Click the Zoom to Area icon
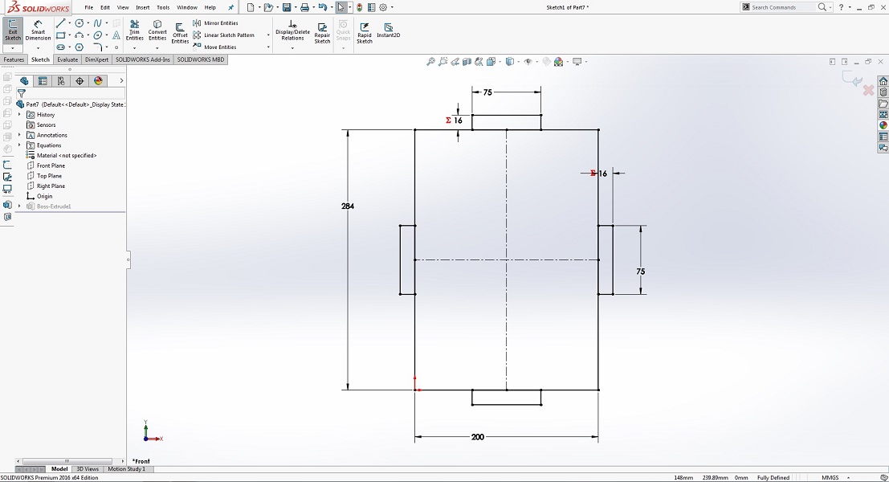Screen dimensions: 889x482 [442, 61]
